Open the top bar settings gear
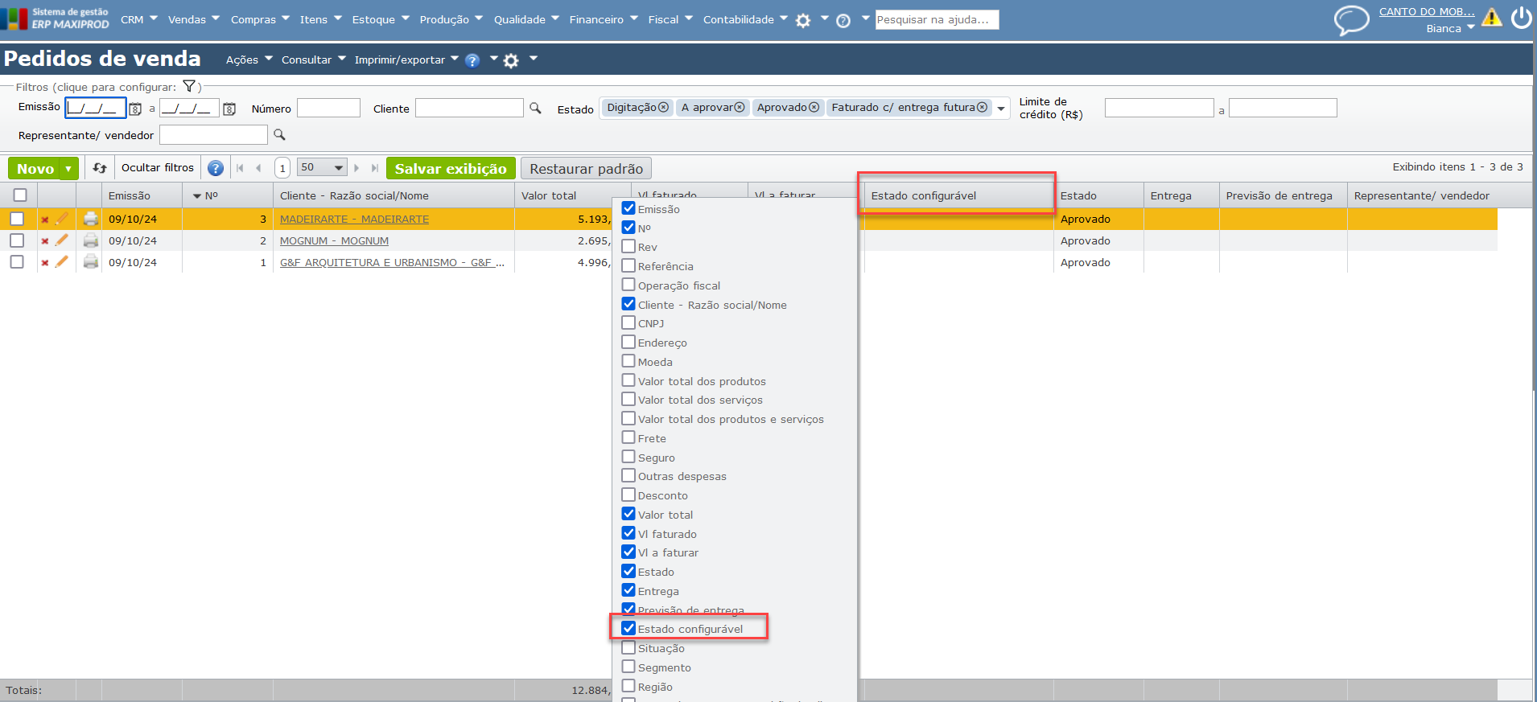This screenshot has width=1537, height=702. [x=803, y=21]
